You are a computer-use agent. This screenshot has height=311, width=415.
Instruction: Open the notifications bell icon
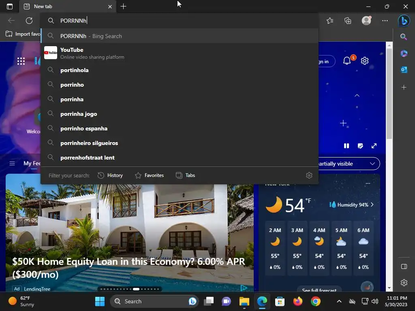click(347, 61)
